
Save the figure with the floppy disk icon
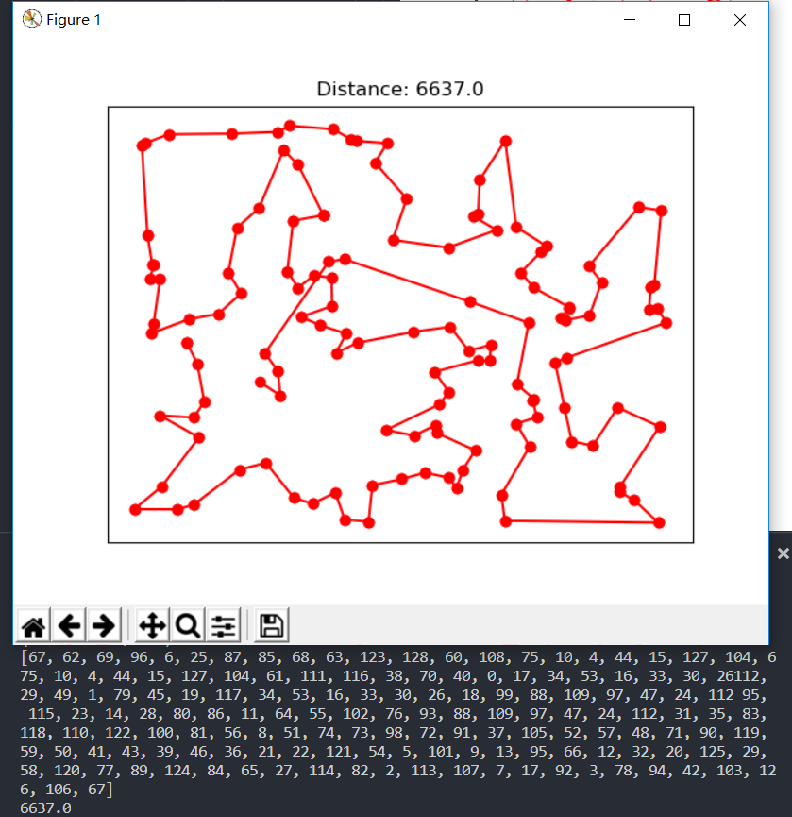coord(271,624)
